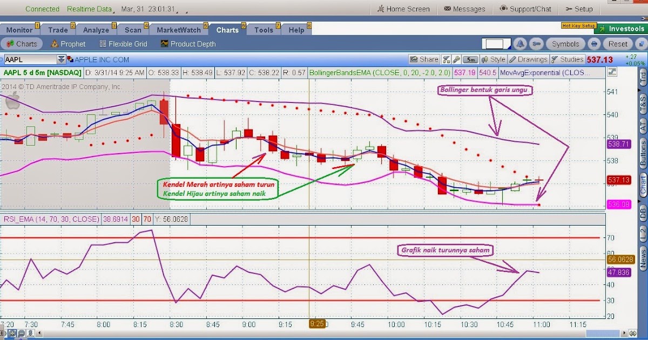Screen dimensions: 648x340
Task: Click the 47.836 RSI value tag
Action: (619, 272)
